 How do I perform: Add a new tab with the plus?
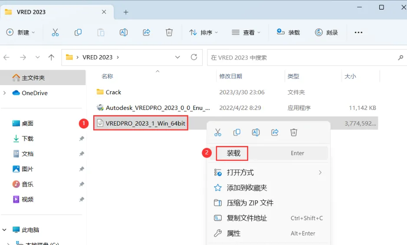126,12
